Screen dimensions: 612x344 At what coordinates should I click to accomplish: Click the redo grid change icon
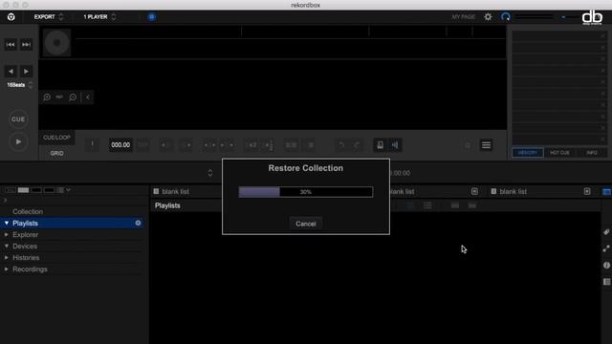click(357, 145)
